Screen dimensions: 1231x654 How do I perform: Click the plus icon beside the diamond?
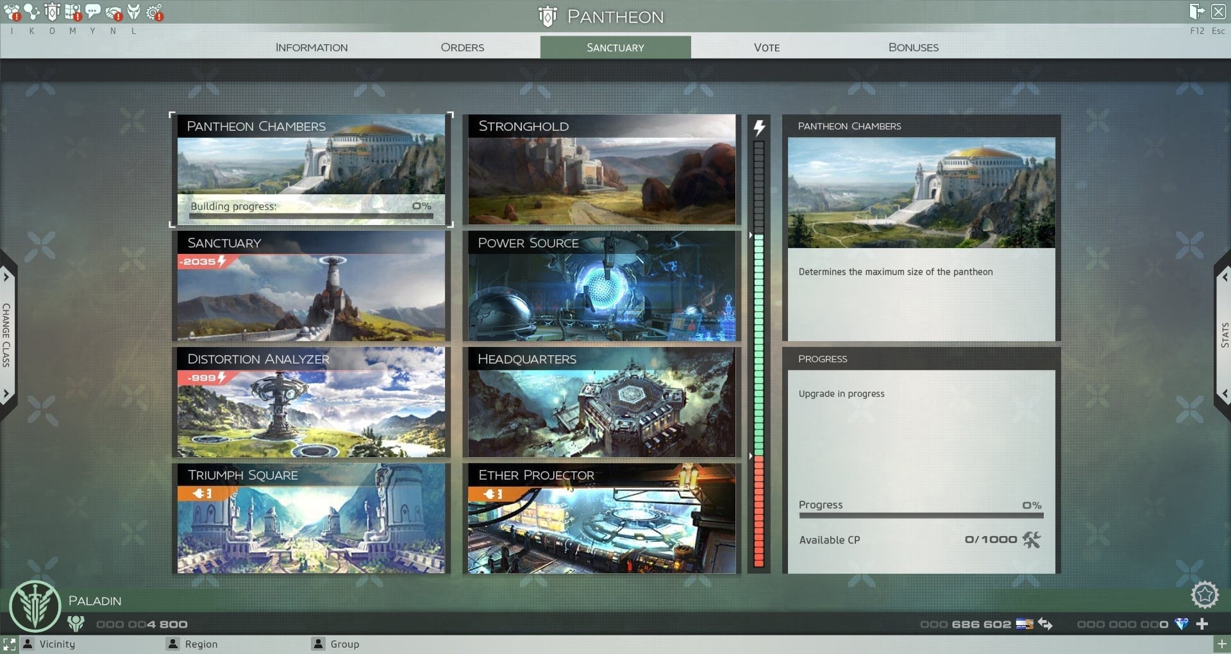tap(1202, 624)
